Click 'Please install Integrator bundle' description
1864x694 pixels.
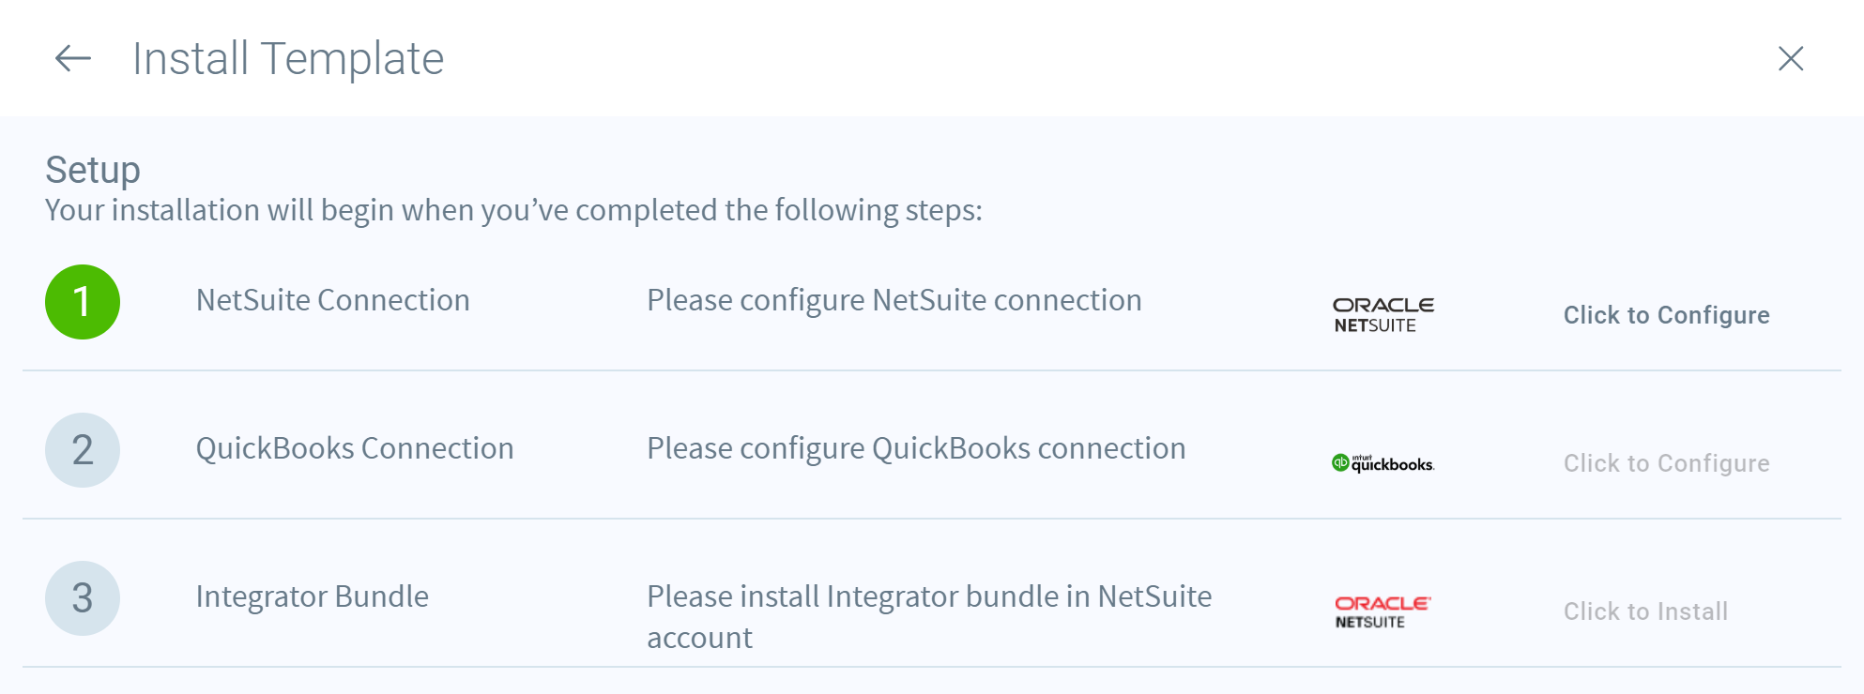[929, 617]
